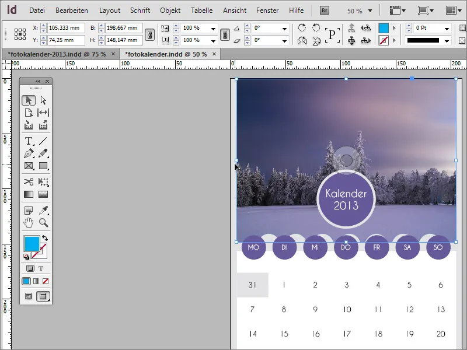This screenshot has height=350, width=467.
Task: Open Adobe Bridge via Br button
Action: coord(325,10)
